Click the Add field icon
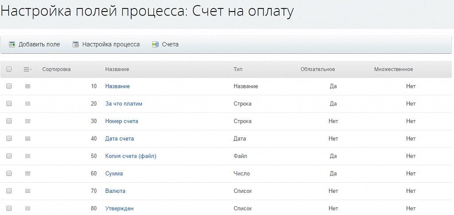Screen dimensions: 454x215 coord(12,45)
